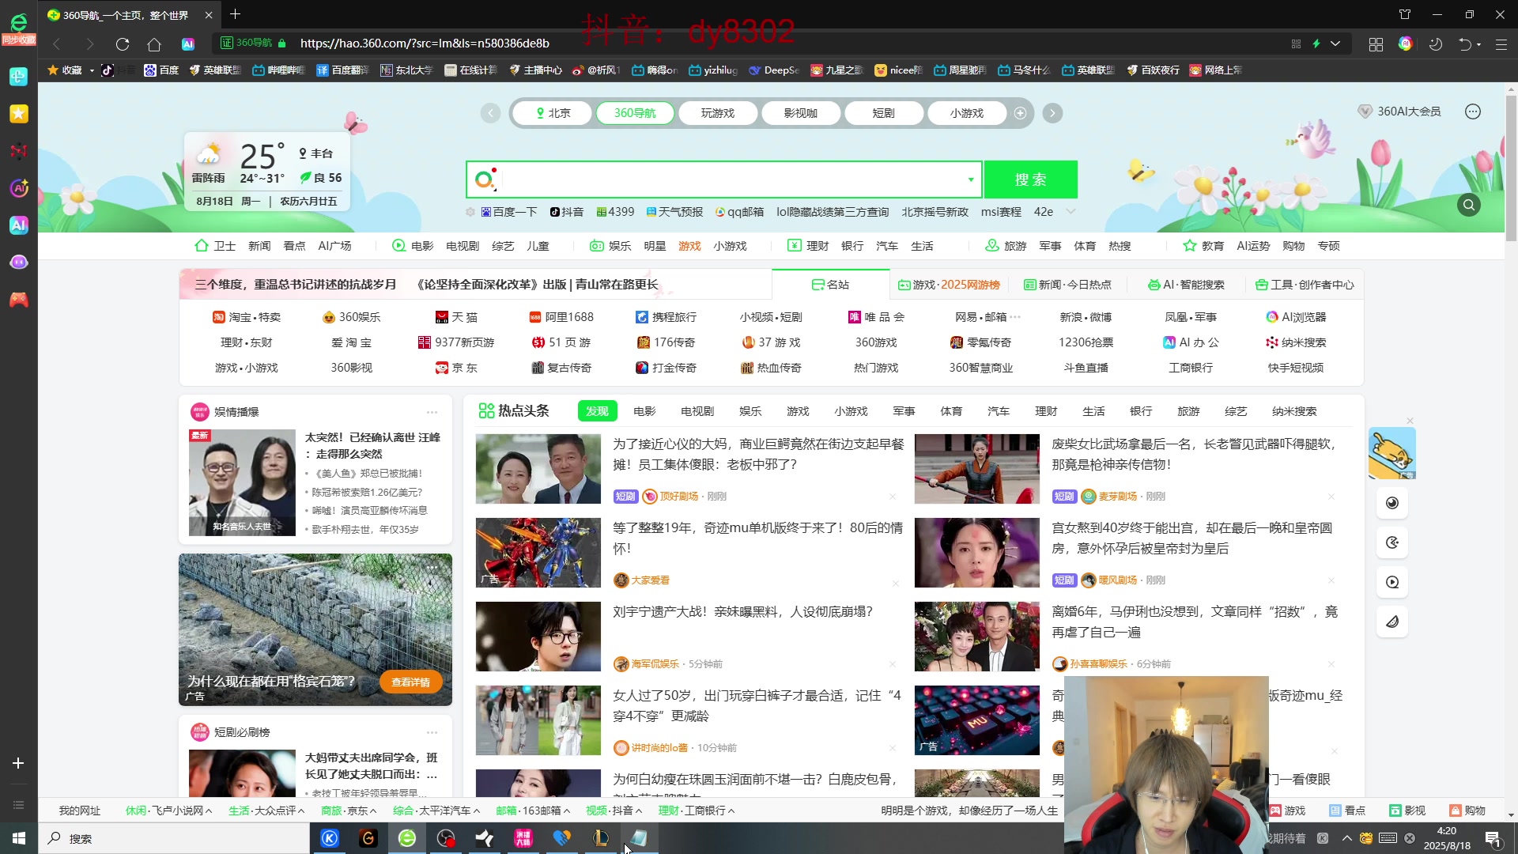The image size is (1518, 854).
Task: Open the TikTok bookmark icon
Action: [x=108, y=70]
